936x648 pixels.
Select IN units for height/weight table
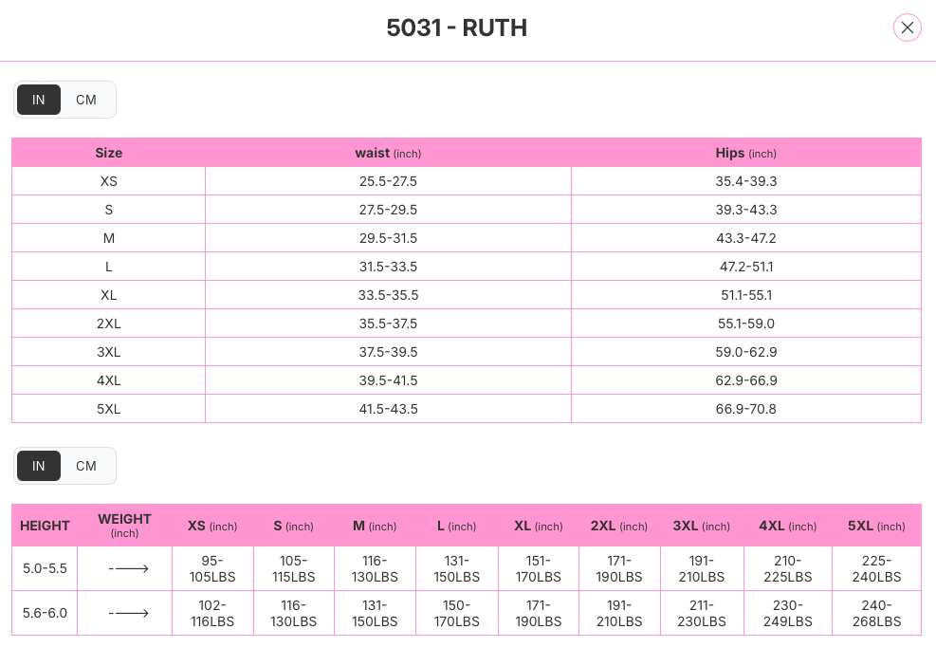[39, 466]
